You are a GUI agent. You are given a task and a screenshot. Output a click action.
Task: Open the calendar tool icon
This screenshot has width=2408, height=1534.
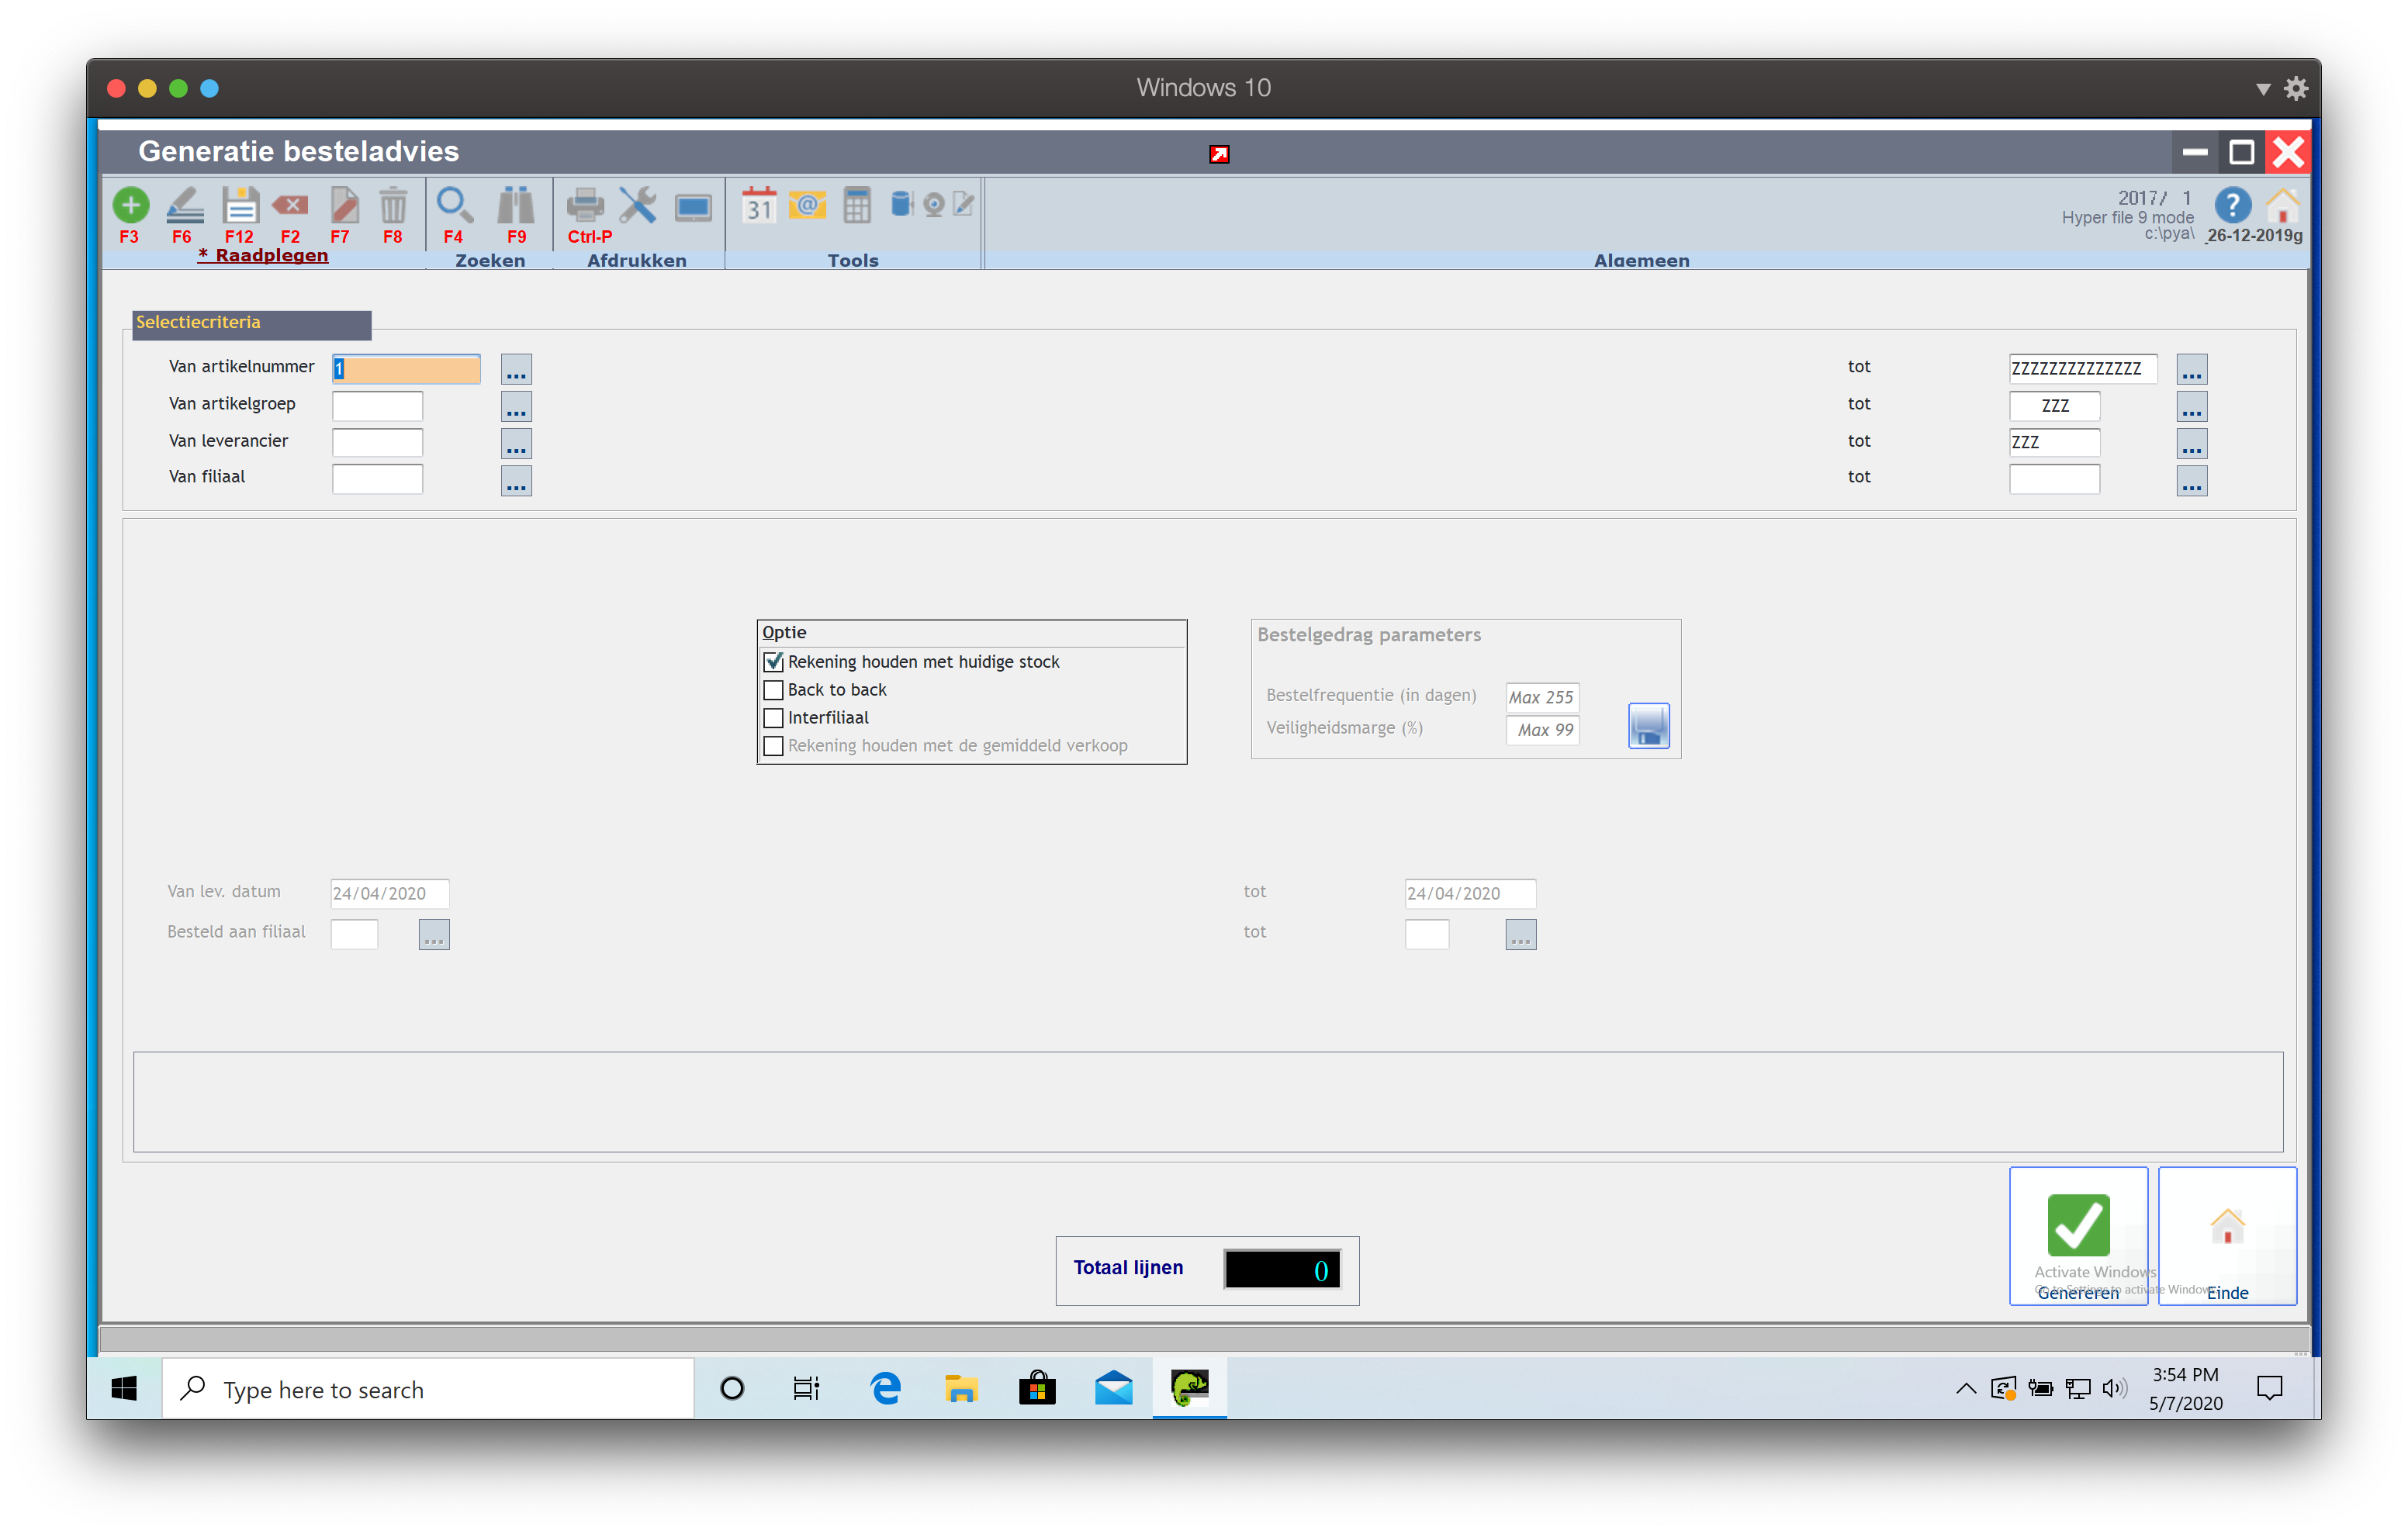(759, 205)
